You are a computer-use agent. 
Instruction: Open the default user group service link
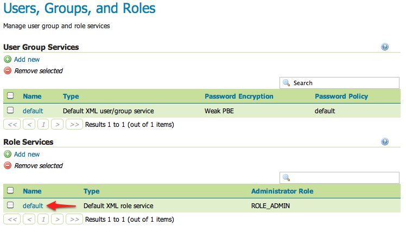33,111
